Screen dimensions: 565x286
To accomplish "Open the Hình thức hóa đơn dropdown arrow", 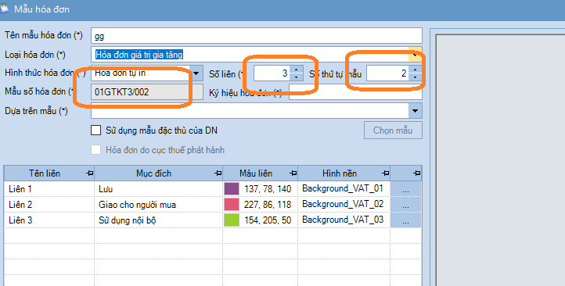I will coord(196,73).
